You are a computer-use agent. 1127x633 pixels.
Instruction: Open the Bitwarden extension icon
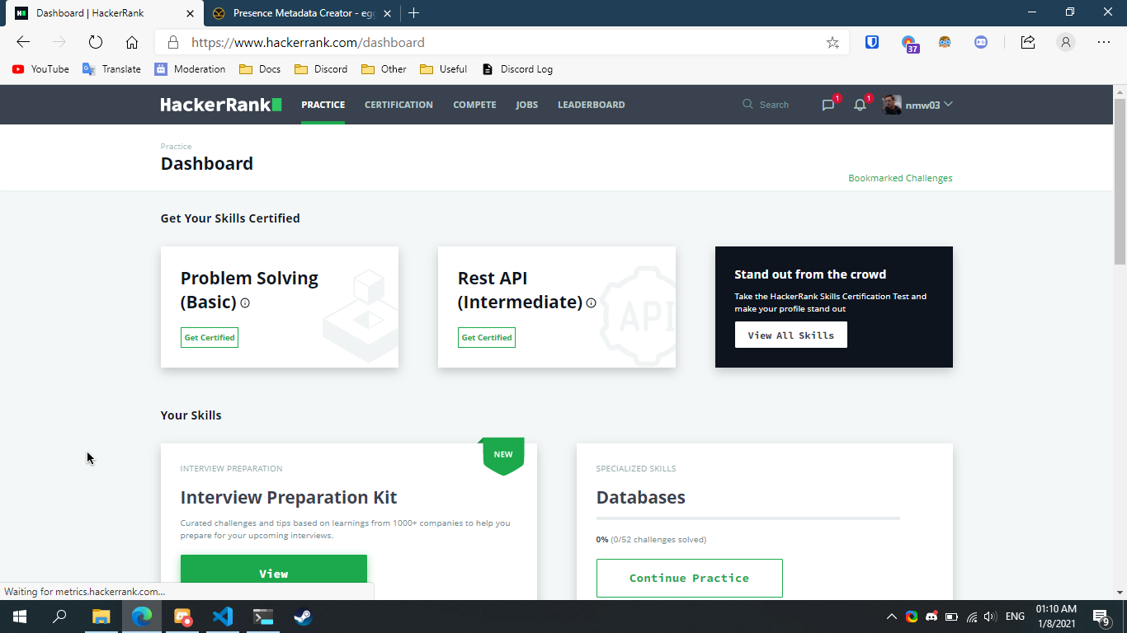(872, 42)
